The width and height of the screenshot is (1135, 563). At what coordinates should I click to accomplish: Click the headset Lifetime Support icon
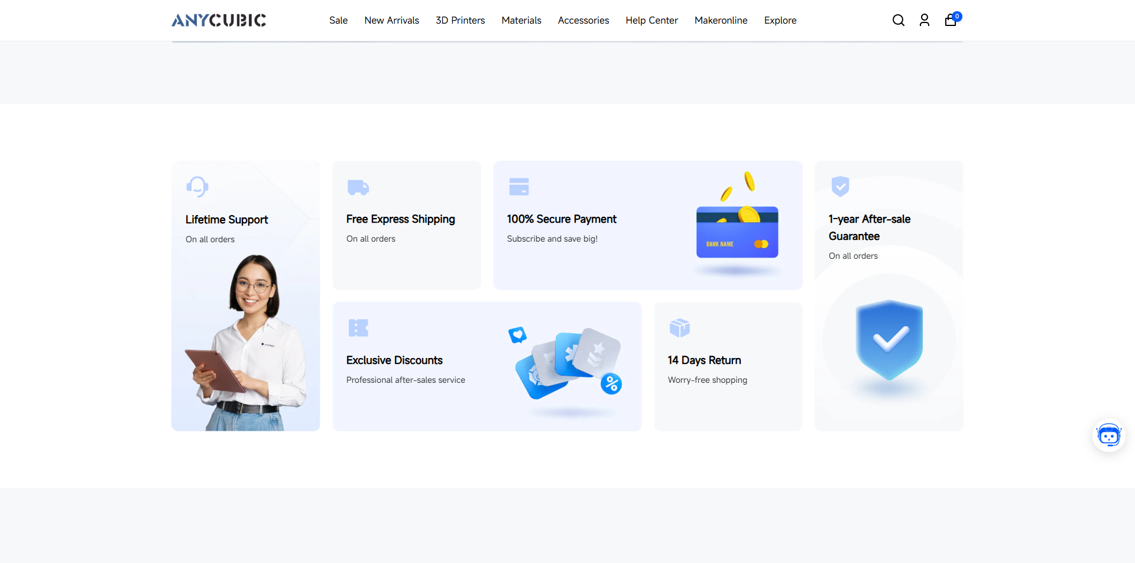[x=197, y=187]
